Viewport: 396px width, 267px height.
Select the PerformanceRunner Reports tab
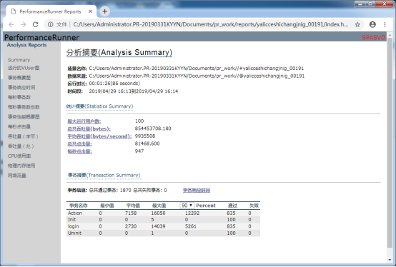(51, 11)
